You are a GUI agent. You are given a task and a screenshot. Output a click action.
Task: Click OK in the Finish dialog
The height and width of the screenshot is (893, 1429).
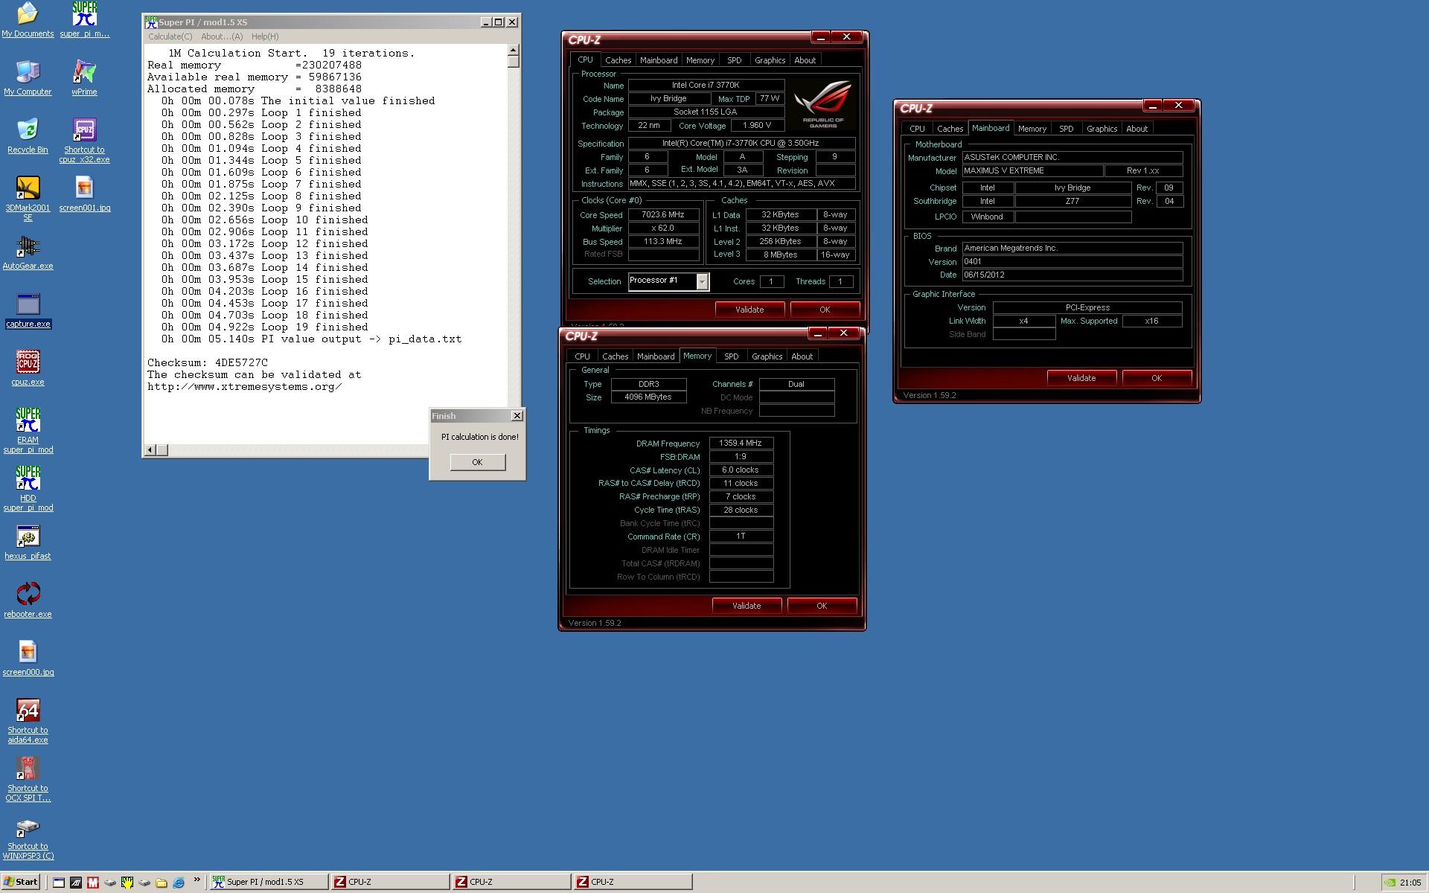477,462
